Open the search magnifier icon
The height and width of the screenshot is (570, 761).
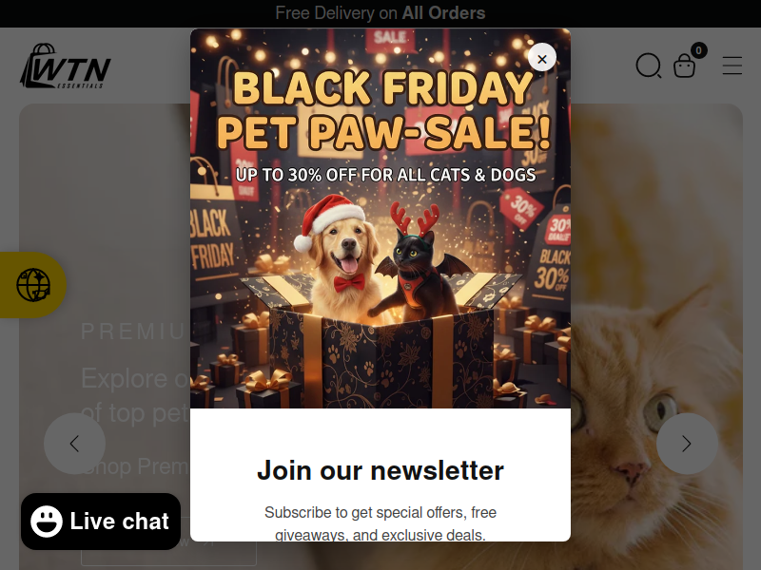coord(649,66)
